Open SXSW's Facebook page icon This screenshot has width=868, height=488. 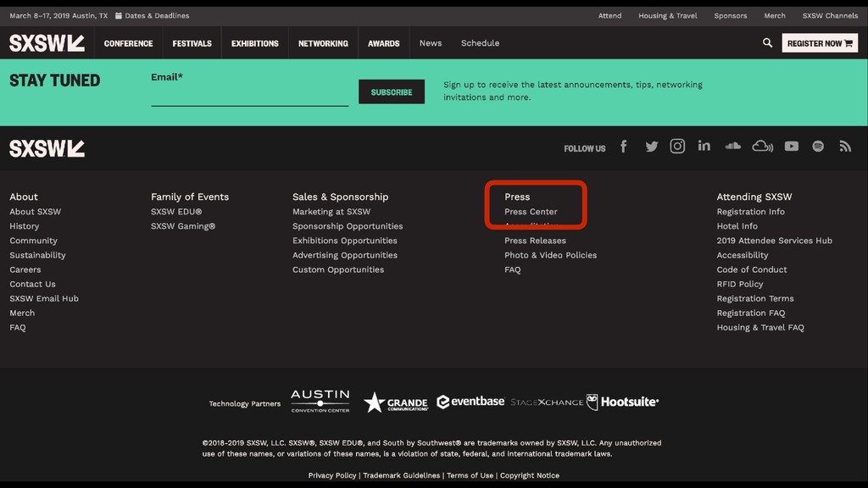[x=624, y=146]
